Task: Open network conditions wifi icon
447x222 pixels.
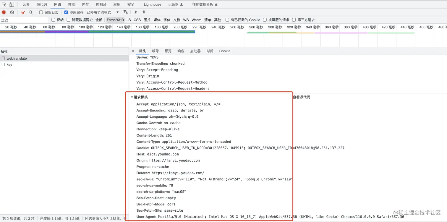Action: [x=125, y=12]
